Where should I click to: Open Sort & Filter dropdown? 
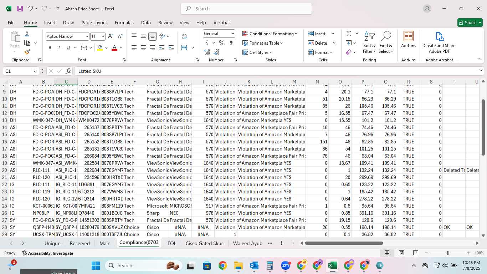pos(369,42)
